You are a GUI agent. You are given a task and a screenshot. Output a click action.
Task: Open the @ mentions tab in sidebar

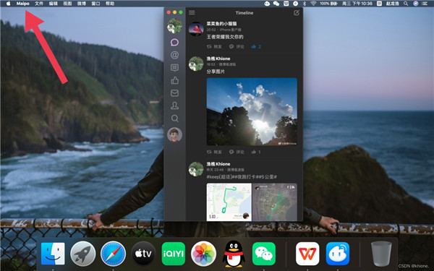tap(174, 55)
